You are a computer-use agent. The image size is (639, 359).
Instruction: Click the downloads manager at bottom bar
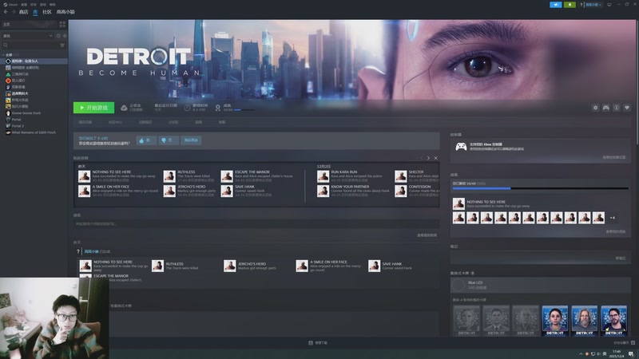point(318,343)
